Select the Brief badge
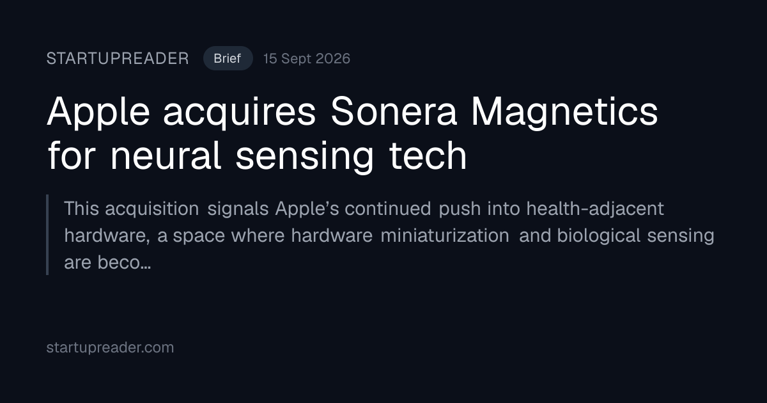The width and height of the screenshot is (767, 403). click(x=228, y=59)
